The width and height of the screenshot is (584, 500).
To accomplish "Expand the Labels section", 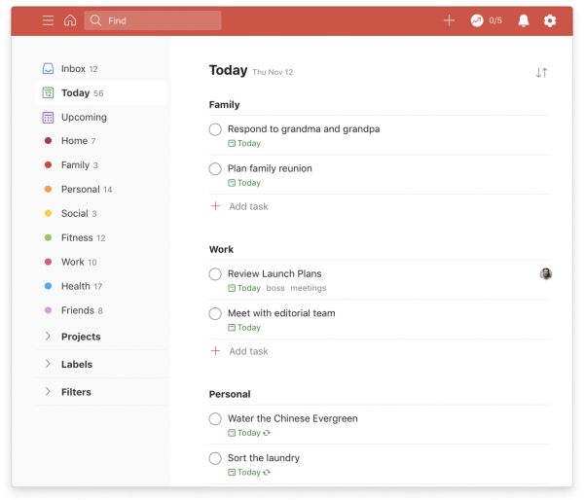I will coord(49,364).
